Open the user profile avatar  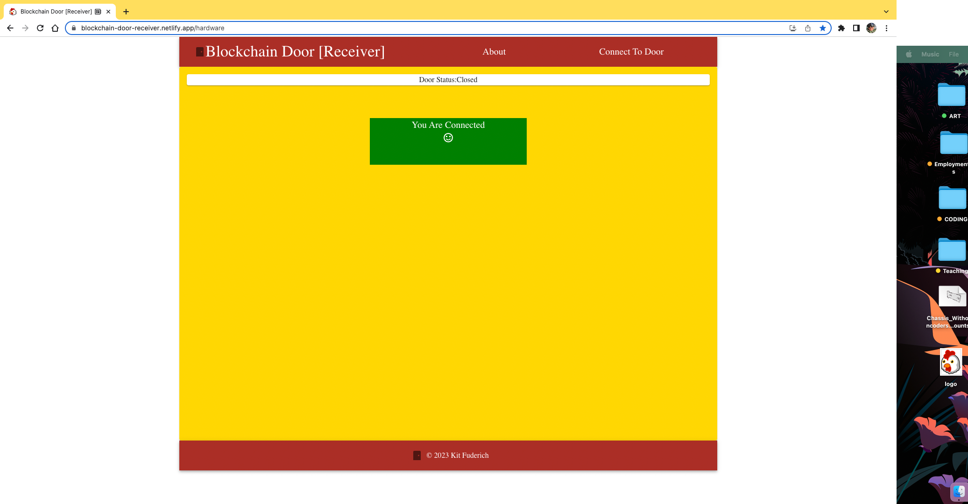[871, 28]
